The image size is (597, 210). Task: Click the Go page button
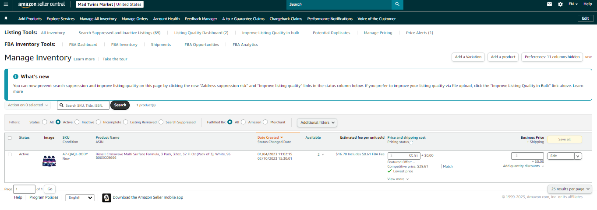[50, 189]
